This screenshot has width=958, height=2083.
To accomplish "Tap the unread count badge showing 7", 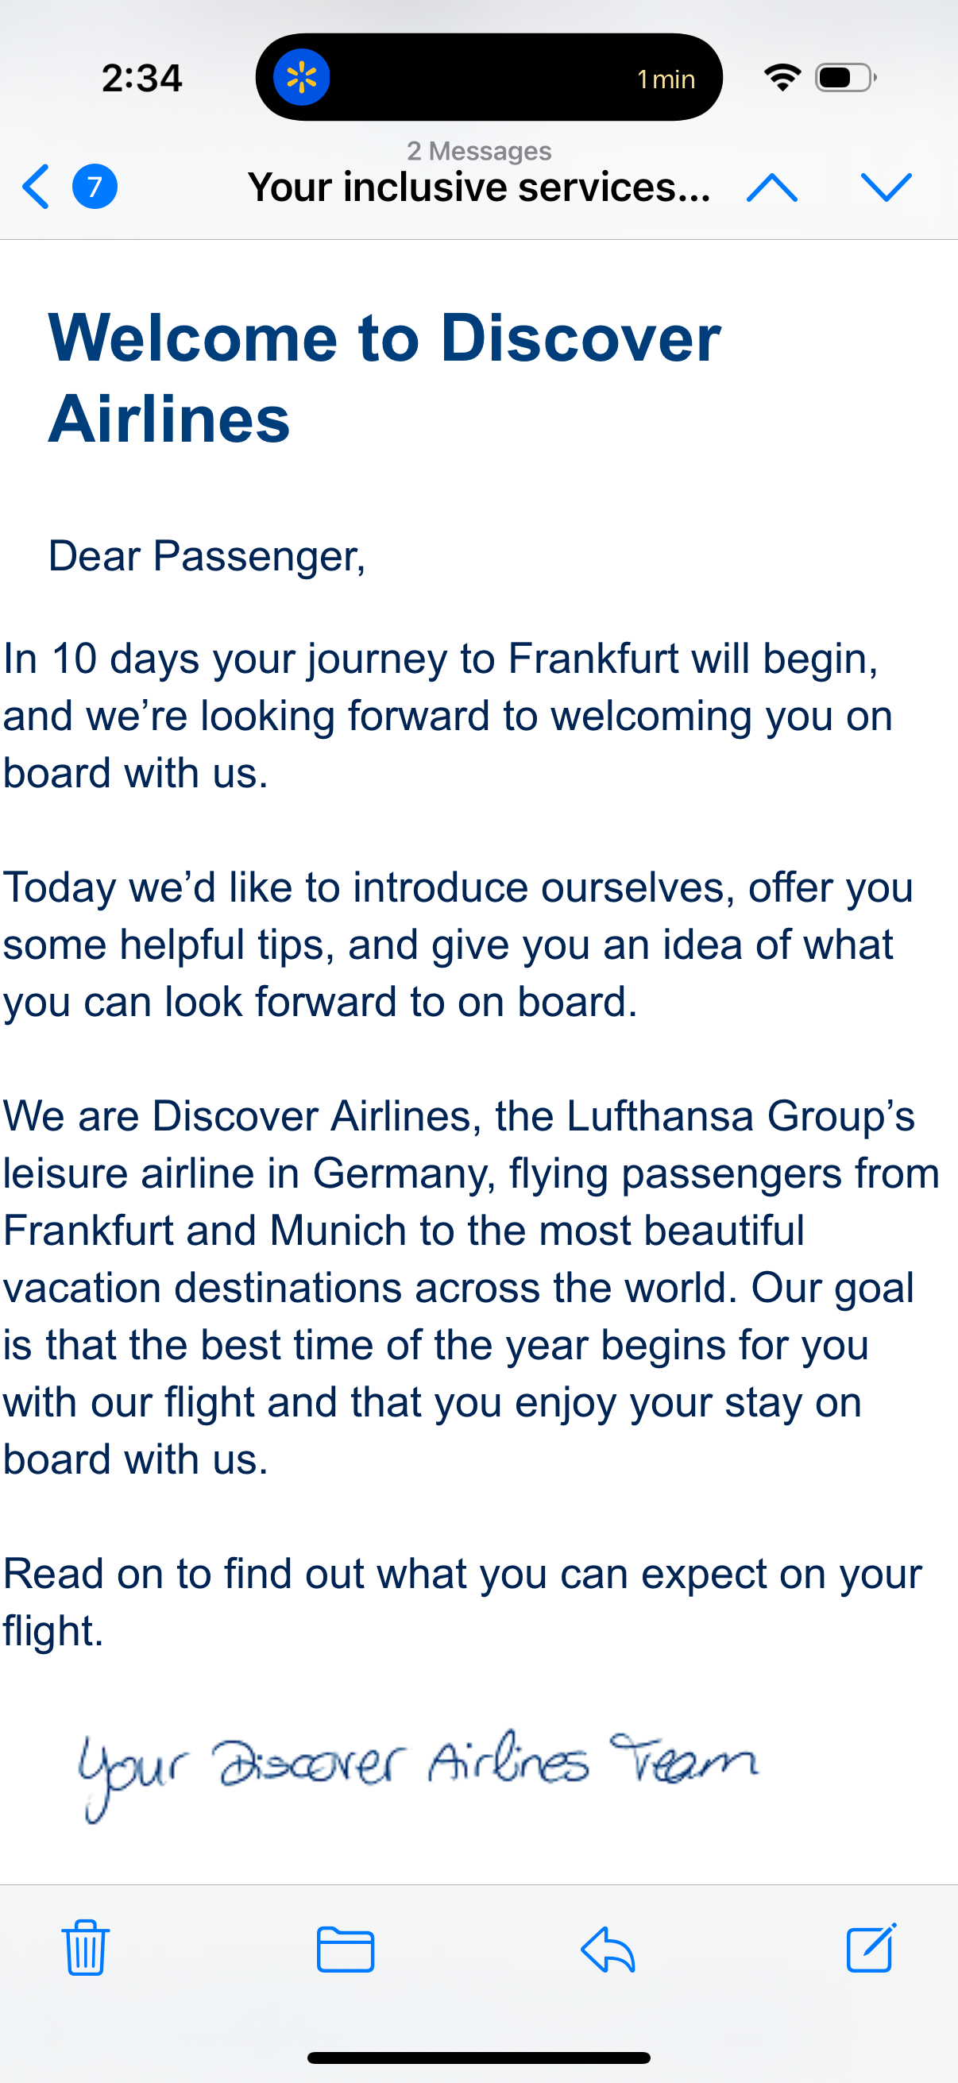I will pyautogui.click(x=95, y=187).
